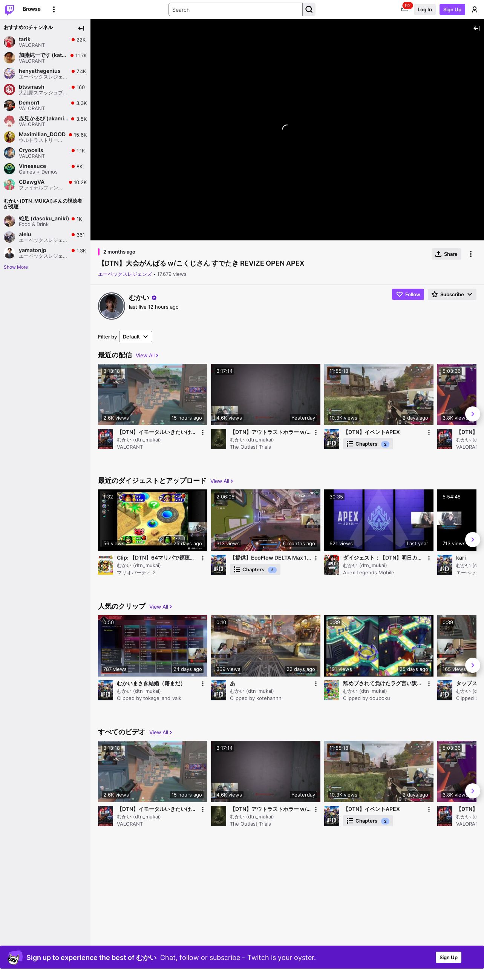
Task: Open the more options menu next to Browse
Action: click(x=54, y=9)
